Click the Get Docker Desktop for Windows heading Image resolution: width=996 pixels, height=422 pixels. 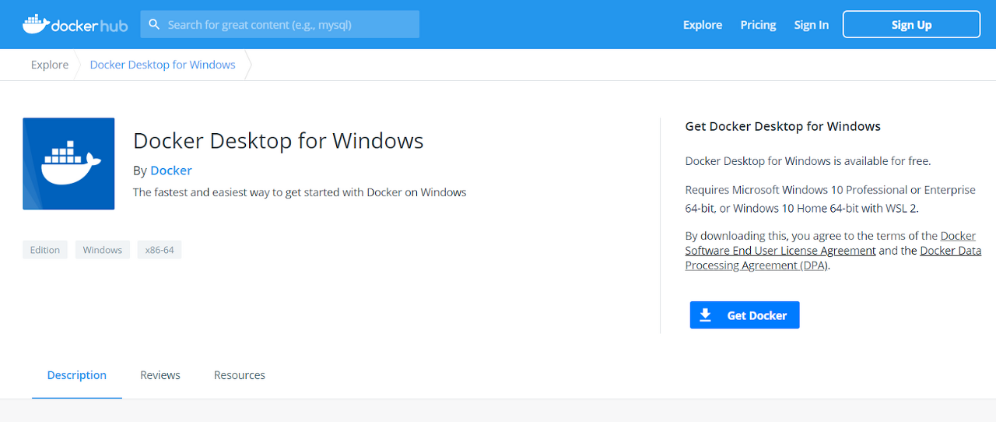click(x=783, y=126)
